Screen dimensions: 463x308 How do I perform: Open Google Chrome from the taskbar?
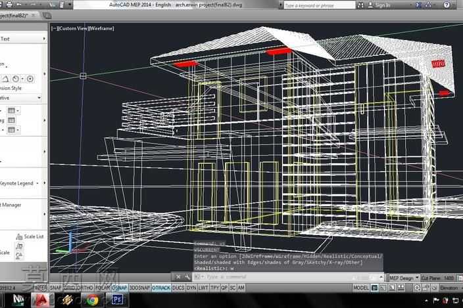pos(93,300)
